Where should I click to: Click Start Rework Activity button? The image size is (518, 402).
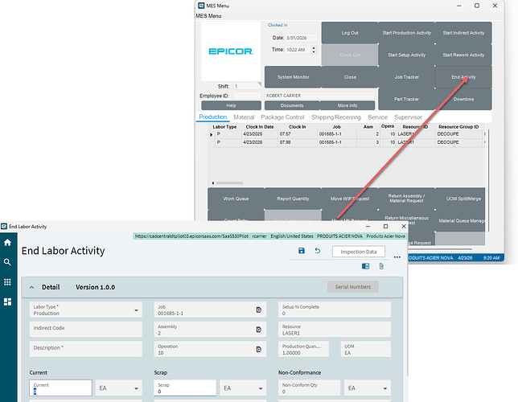(463, 55)
